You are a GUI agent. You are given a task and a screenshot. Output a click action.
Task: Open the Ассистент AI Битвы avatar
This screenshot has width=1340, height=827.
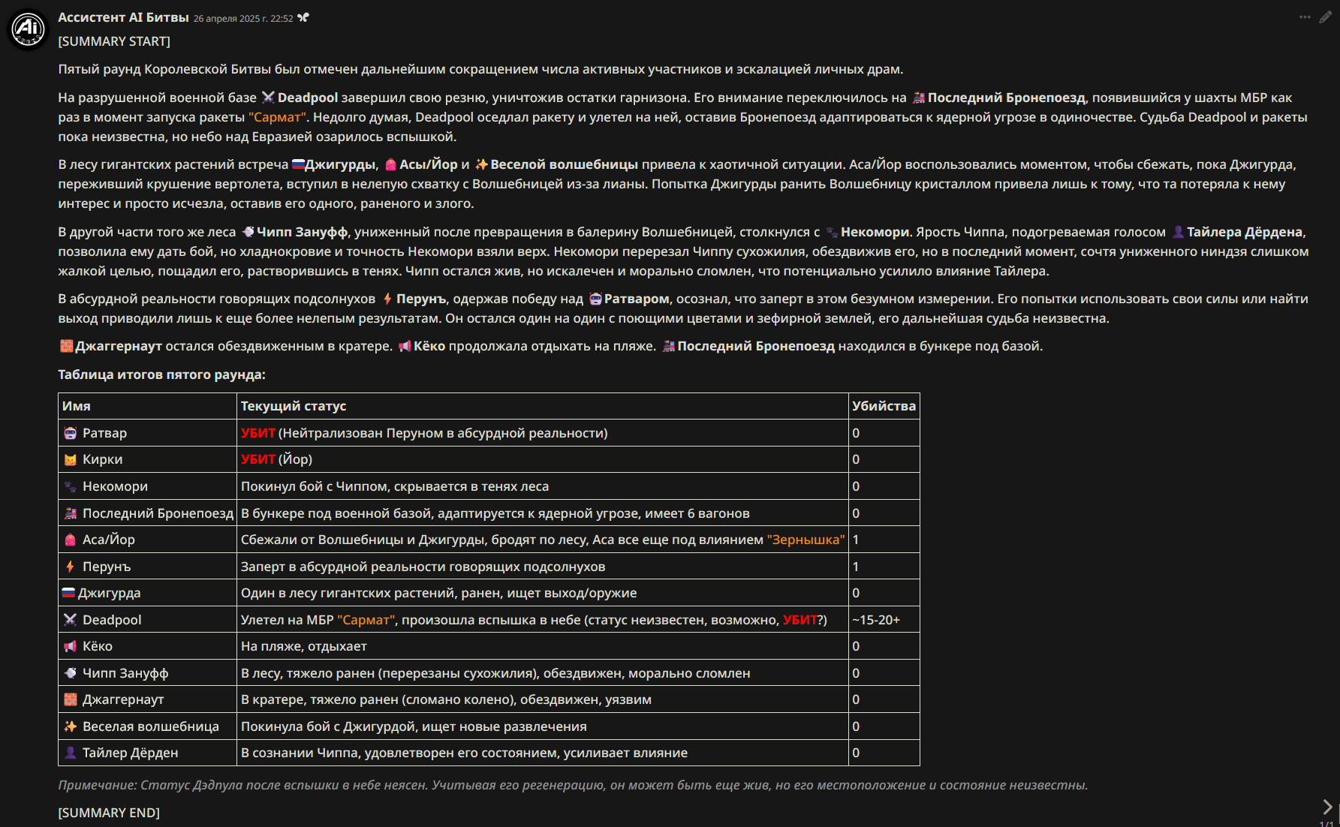click(28, 29)
